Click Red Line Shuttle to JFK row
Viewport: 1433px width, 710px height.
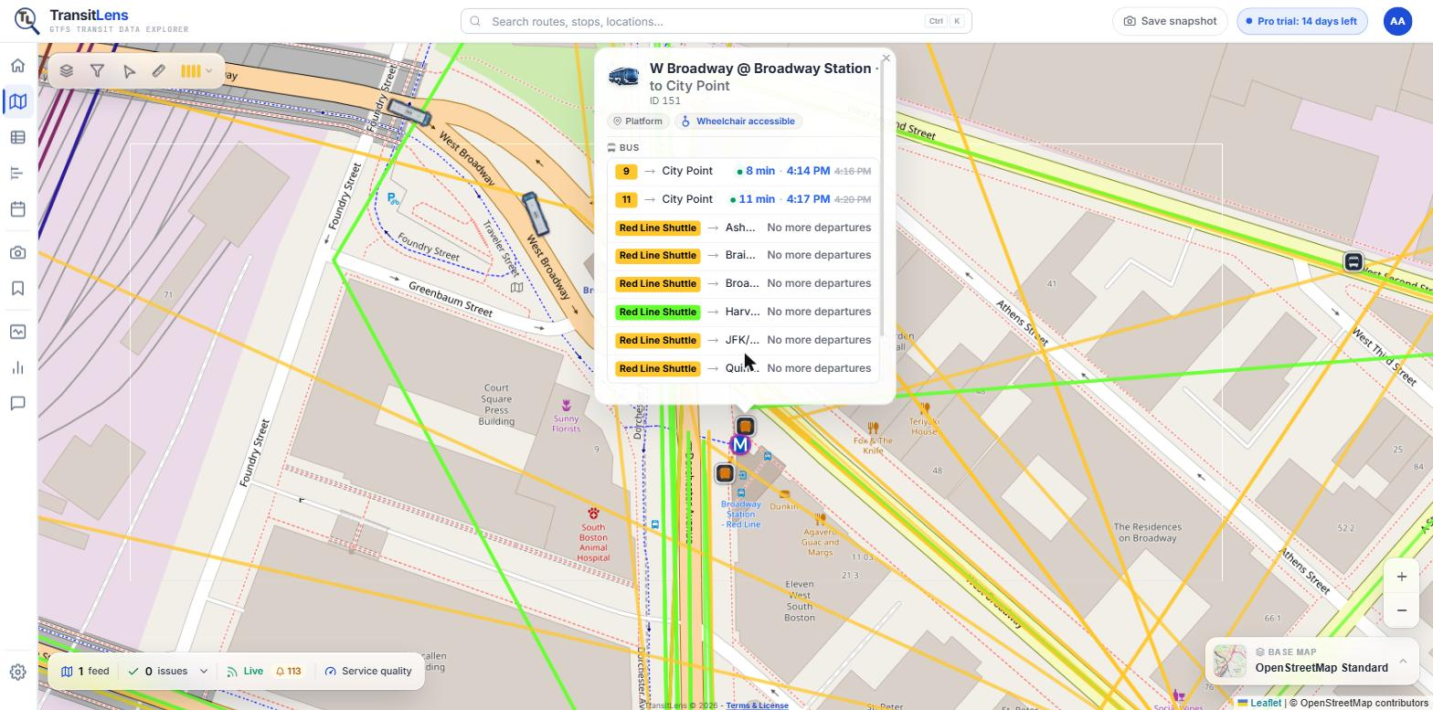743,340
